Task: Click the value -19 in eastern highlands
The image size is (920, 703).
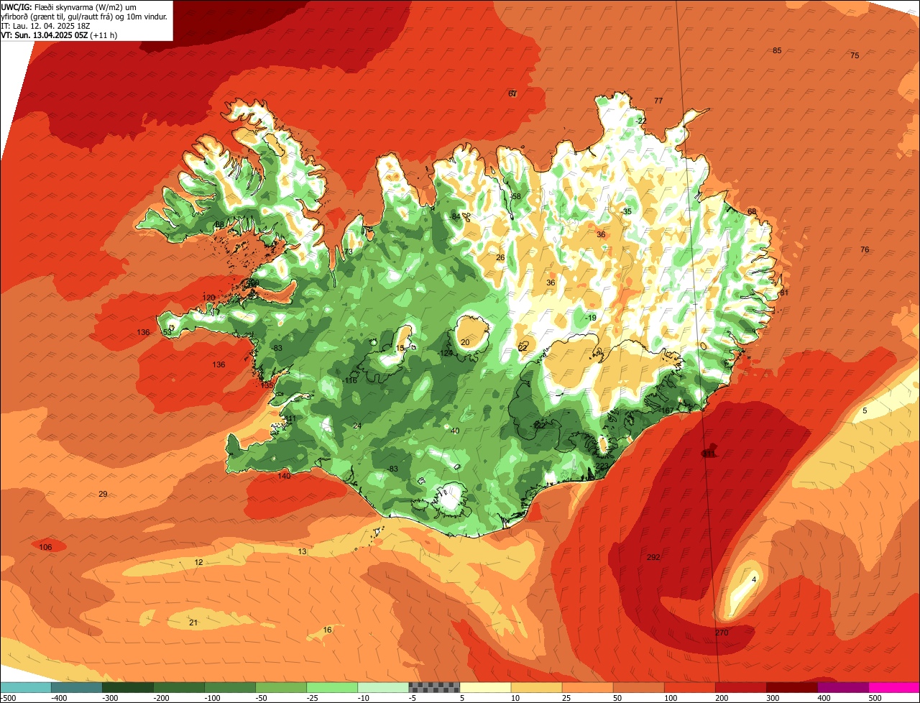Action: click(590, 318)
